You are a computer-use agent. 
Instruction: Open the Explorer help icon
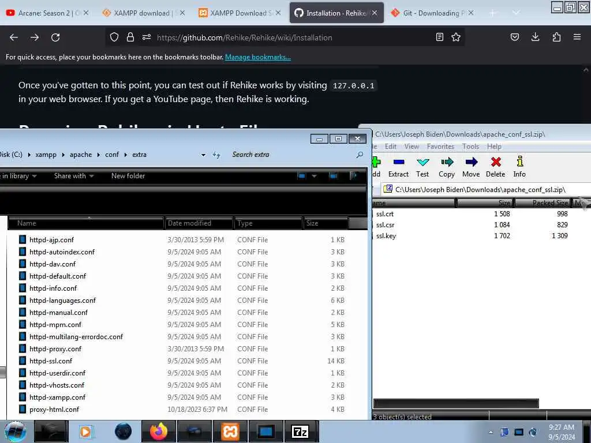pyautogui.click(x=353, y=176)
